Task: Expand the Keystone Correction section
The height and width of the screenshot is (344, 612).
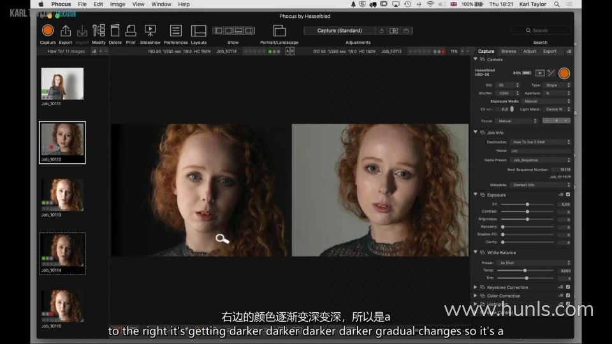Action: [x=476, y=287]
